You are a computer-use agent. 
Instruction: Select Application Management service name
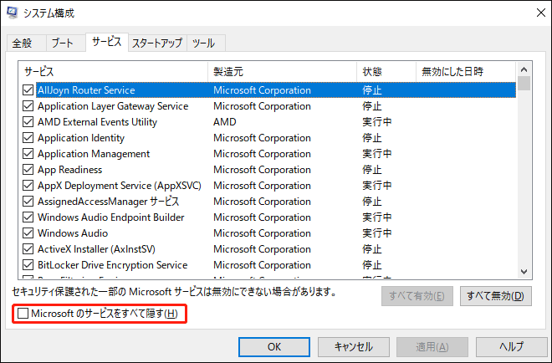pyautogui.click(x=94, y=154)
